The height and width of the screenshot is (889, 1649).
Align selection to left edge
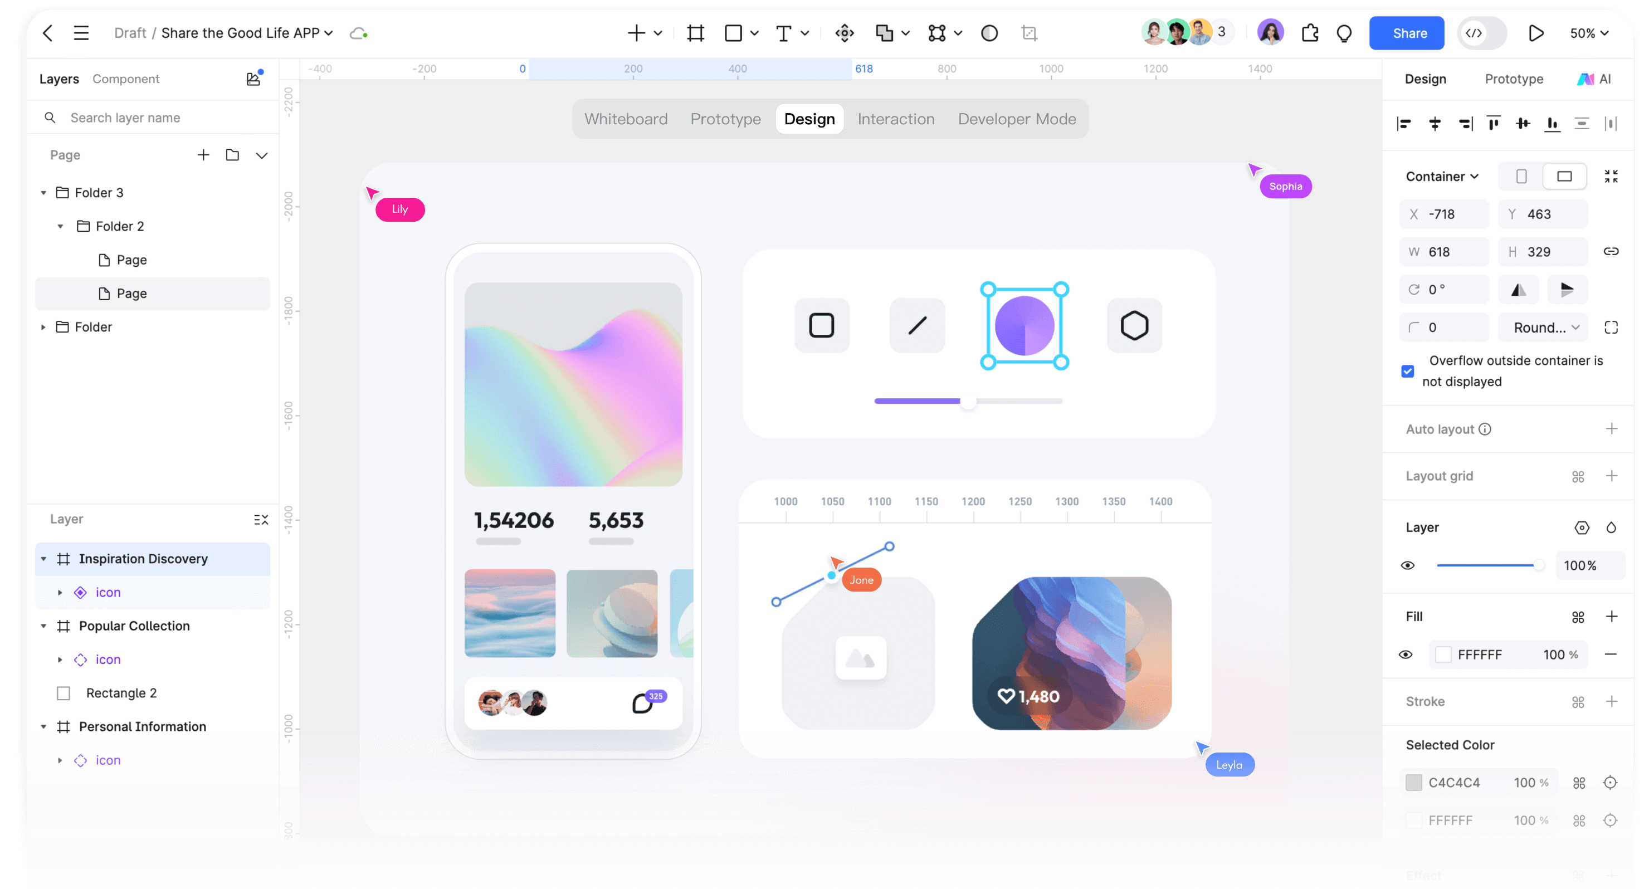[x=1404, y=124]
